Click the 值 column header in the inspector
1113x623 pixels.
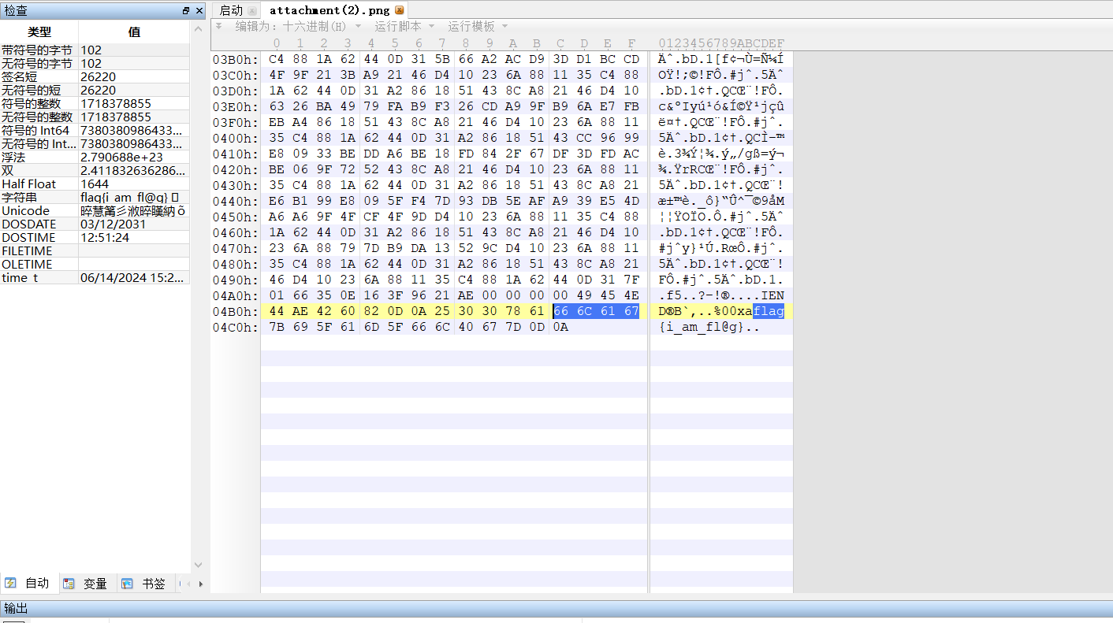point(134,32)
